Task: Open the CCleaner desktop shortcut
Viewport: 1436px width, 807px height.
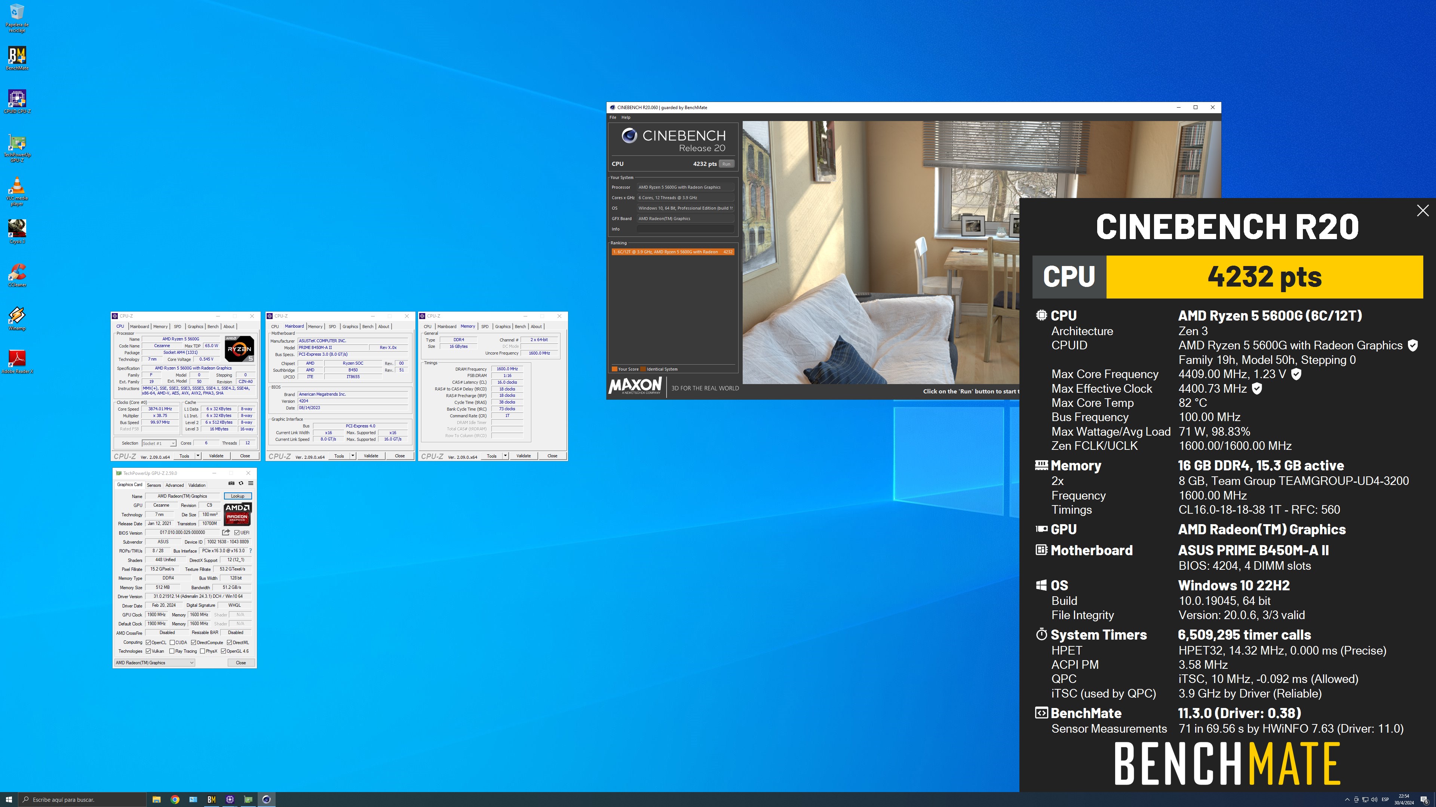Action: coord(17,275)
